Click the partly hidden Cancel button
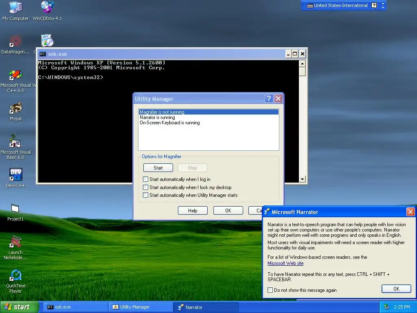 coord(255,211)
